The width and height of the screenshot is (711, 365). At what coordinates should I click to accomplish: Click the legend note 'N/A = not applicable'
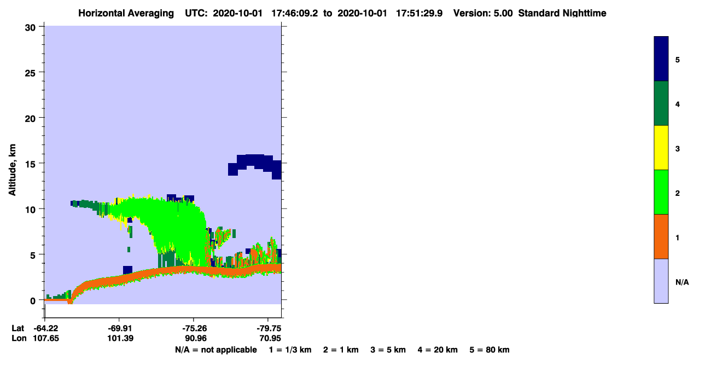coord(215,350)
